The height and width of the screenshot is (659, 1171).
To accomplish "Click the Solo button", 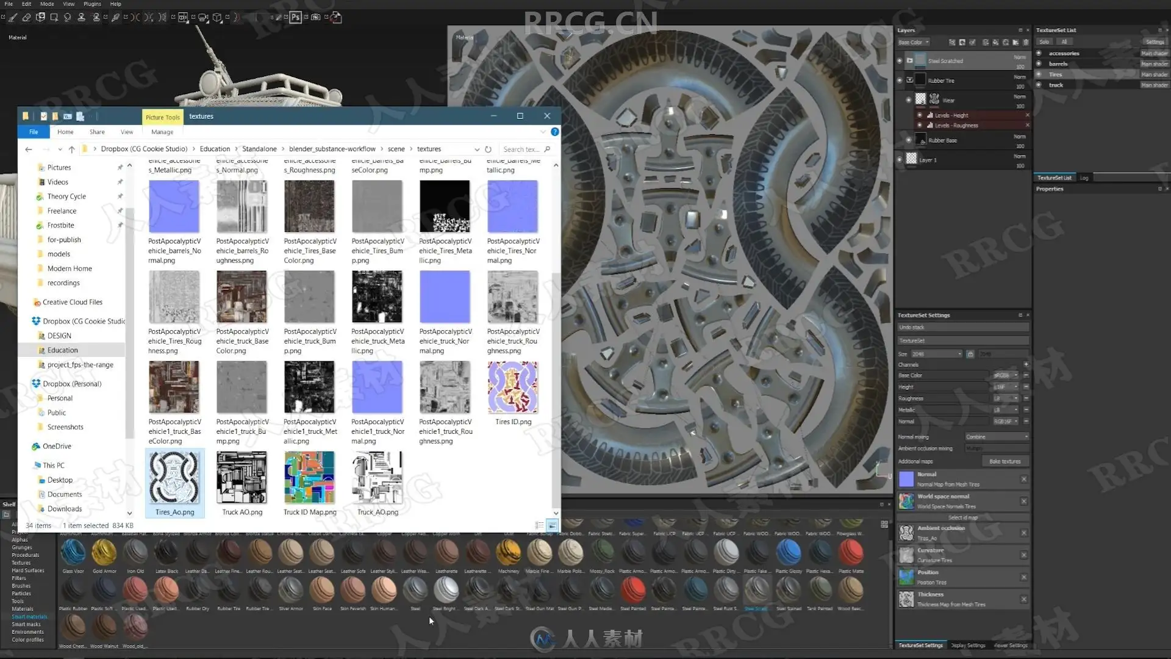I will click(1044, 41).
